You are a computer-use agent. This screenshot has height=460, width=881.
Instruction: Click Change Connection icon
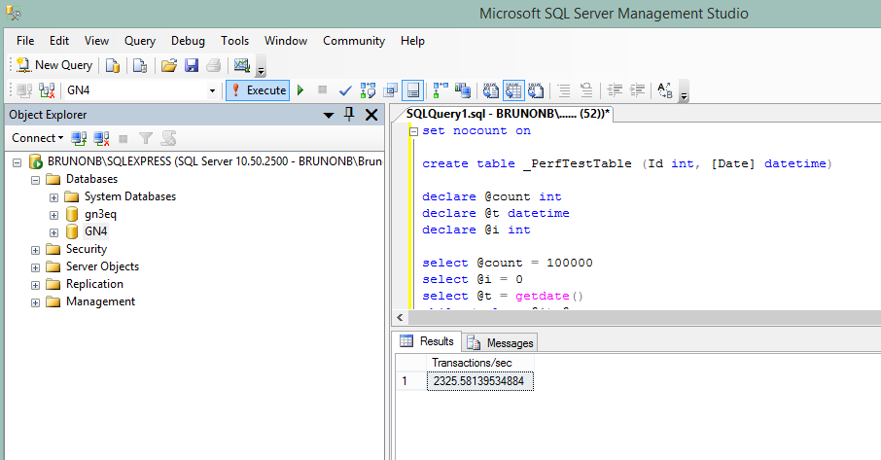47,90
